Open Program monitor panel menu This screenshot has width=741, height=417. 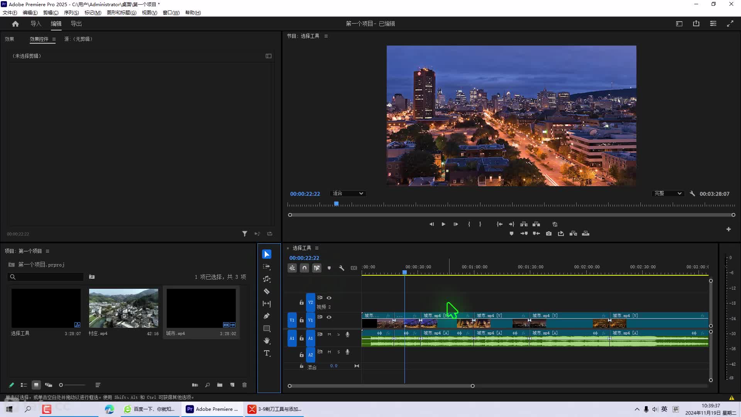pos(326,36)
